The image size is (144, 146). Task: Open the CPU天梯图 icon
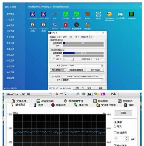point(120,14)
